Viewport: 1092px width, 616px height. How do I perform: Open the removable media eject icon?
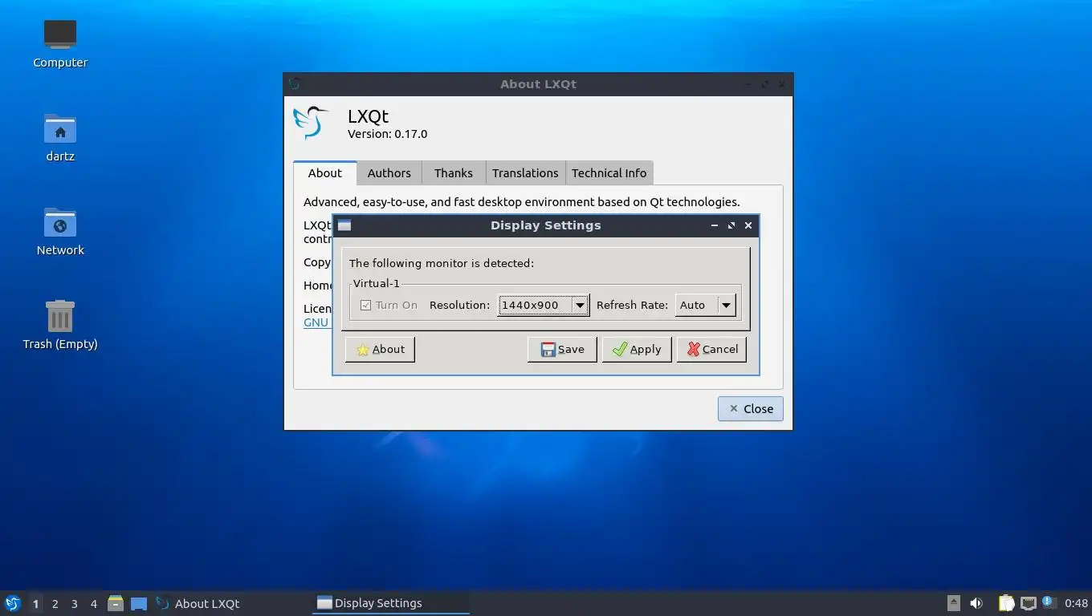point(953,603)
